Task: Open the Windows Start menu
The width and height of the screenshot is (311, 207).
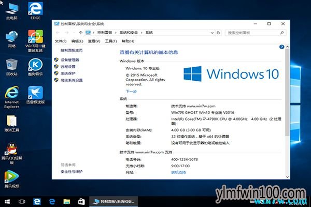Action: (x=7, y=202)
